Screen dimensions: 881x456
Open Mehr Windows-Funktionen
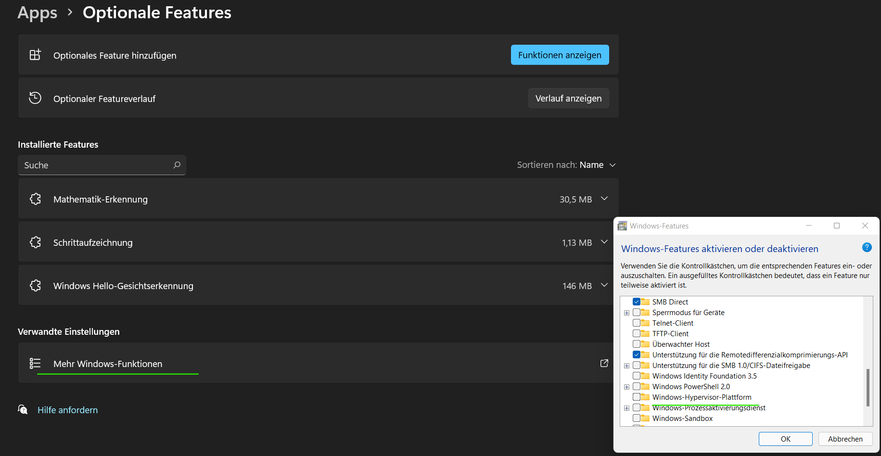click(x=316, y=363)
